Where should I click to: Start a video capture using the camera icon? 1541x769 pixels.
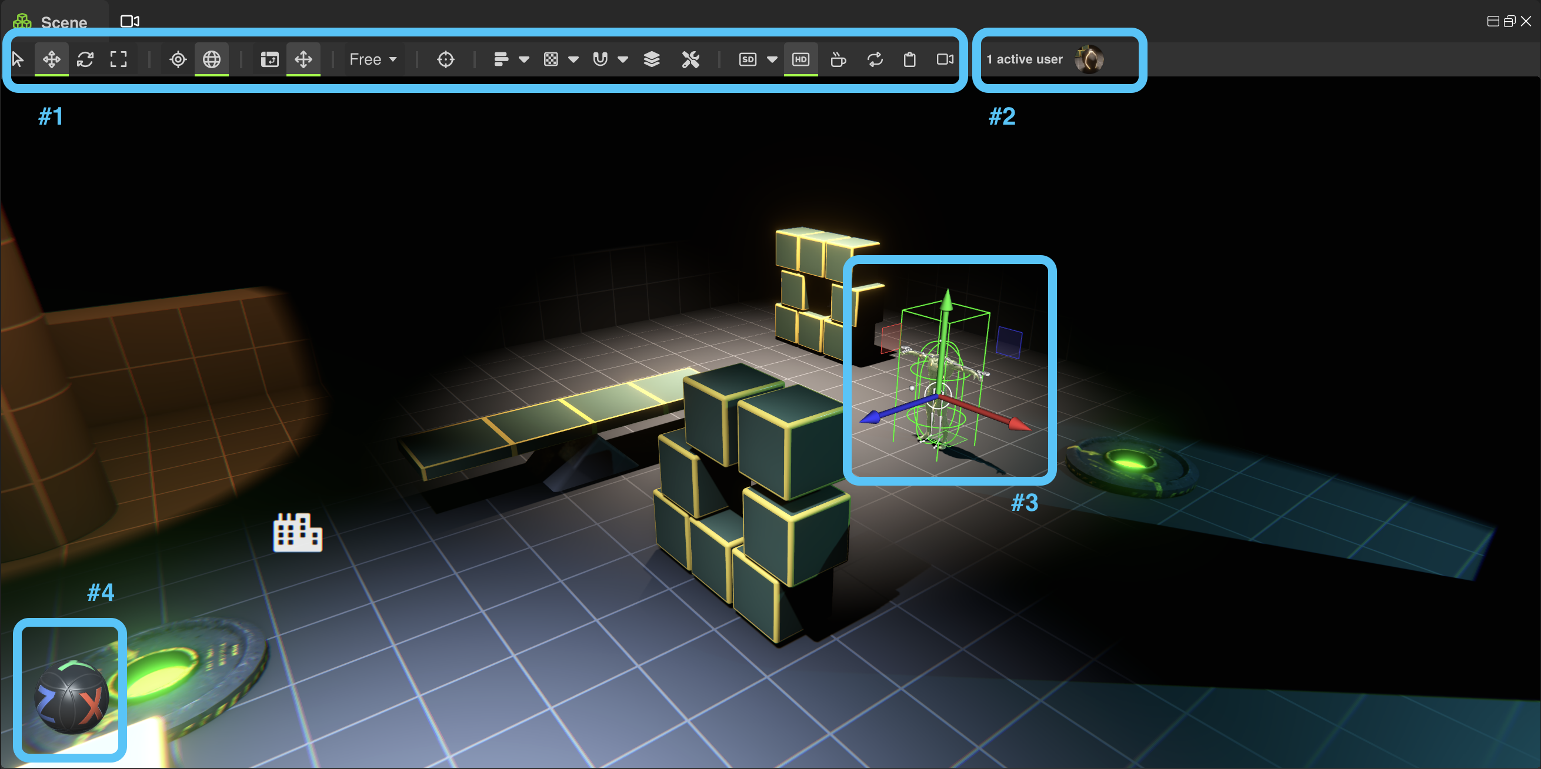point(945,59)
